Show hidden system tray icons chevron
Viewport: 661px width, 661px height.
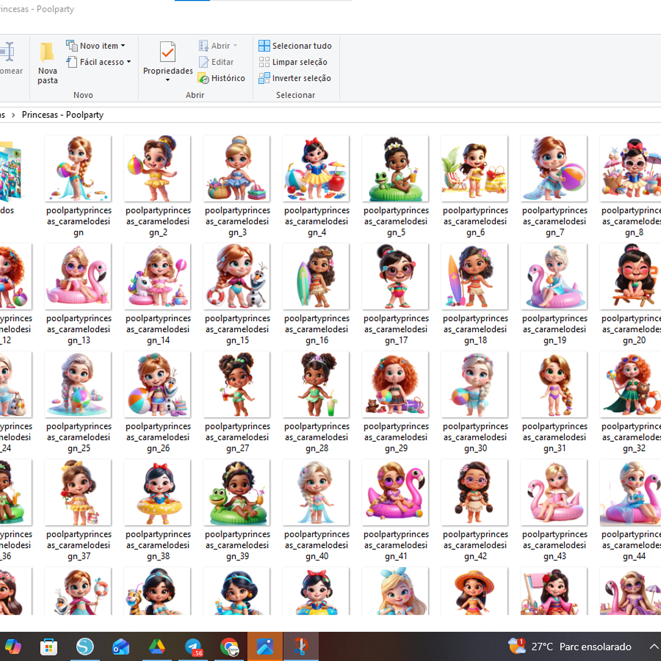[x=654, y=646]
